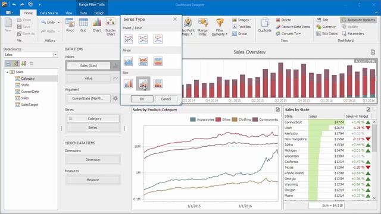Switch to the Data Source tab
The image size is (381, 214).
coord(49,13)
